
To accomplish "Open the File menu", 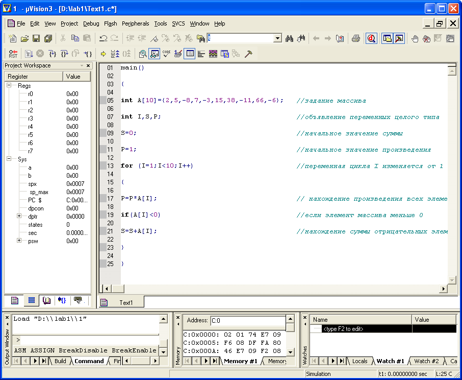I will [x=21, y=23].
